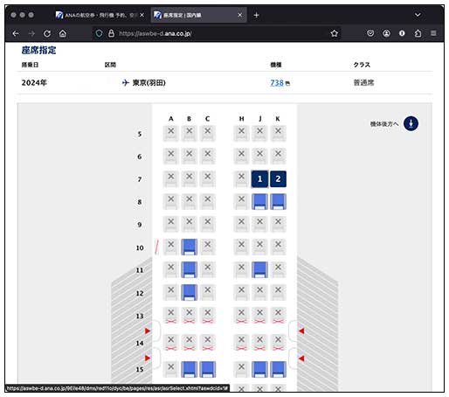Go to the browser home page icon
Screen dimensions: 449x397
point(63,33)
